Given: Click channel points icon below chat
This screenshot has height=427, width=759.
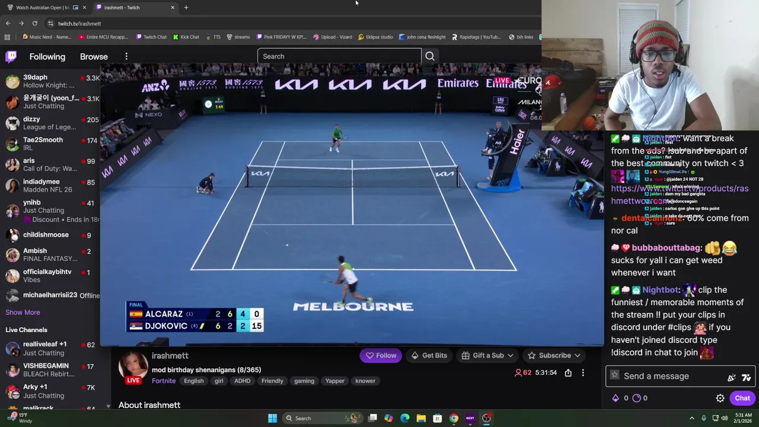Looking at the screenshot, I should tap(637, 398).
